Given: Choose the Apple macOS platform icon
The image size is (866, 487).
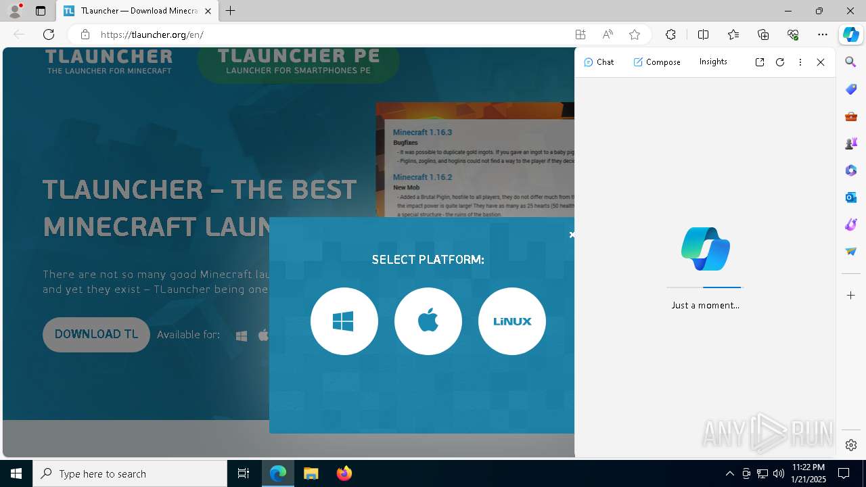Looking at the screenshot, I should pyautogui.click(x=428, y=321).
